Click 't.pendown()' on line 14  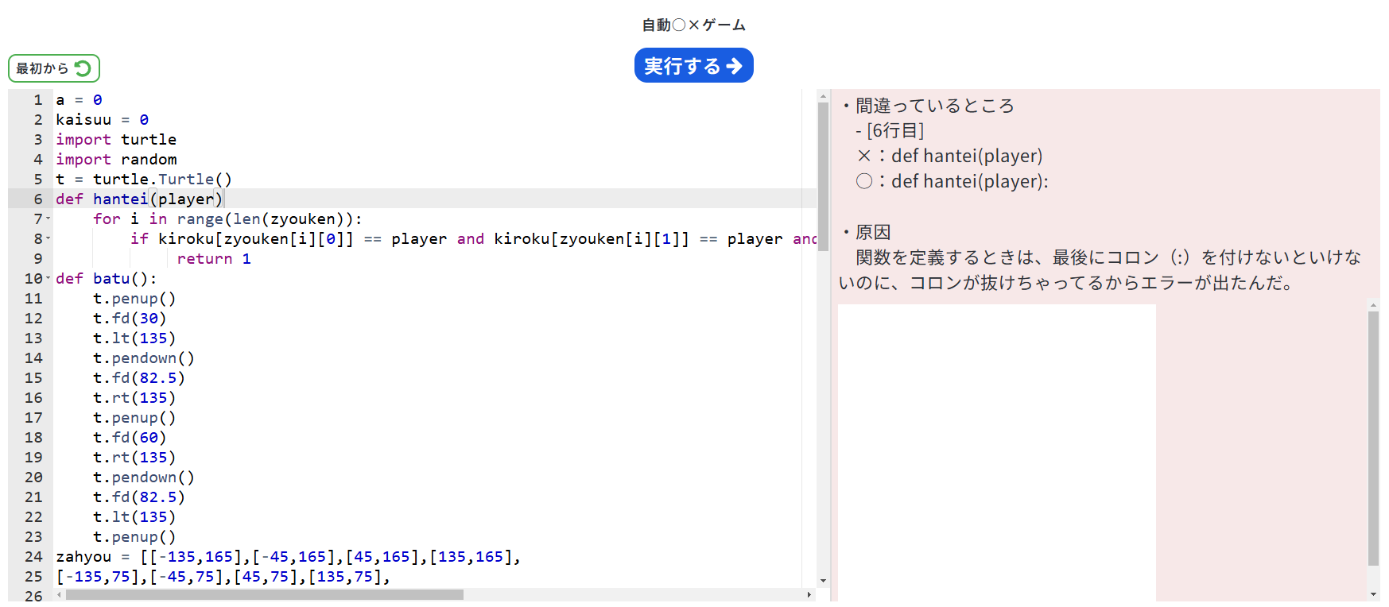tap(144, 358)
